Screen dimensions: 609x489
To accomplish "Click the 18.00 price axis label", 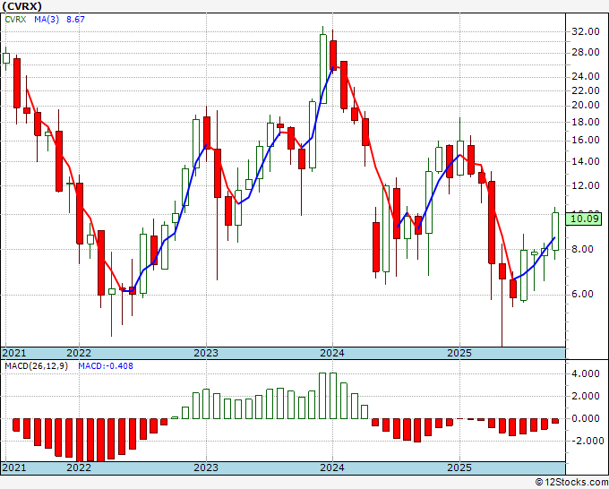I will (x=586, y=122).
